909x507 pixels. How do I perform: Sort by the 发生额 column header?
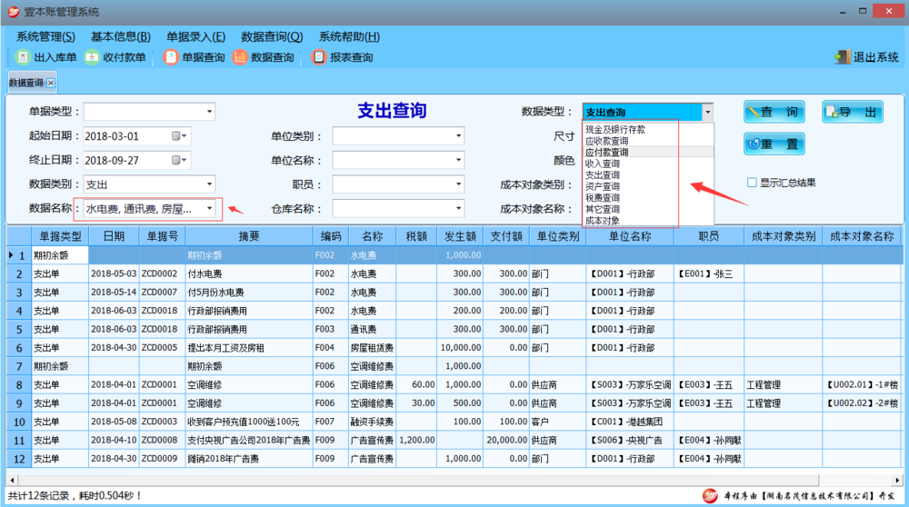[460, 236]
